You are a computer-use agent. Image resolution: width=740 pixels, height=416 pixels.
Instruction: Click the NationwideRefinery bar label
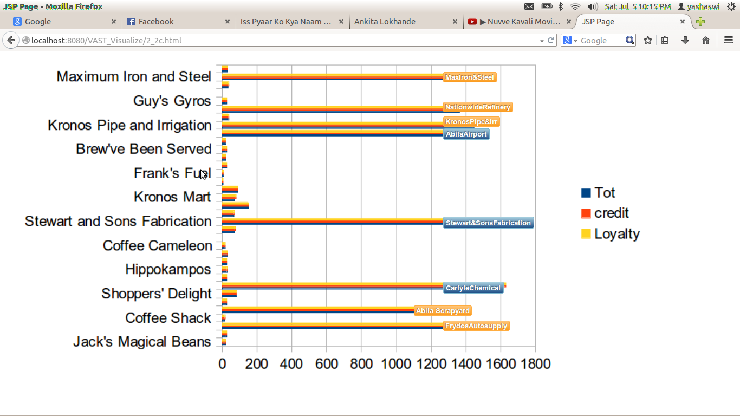(x=478, y=107)
